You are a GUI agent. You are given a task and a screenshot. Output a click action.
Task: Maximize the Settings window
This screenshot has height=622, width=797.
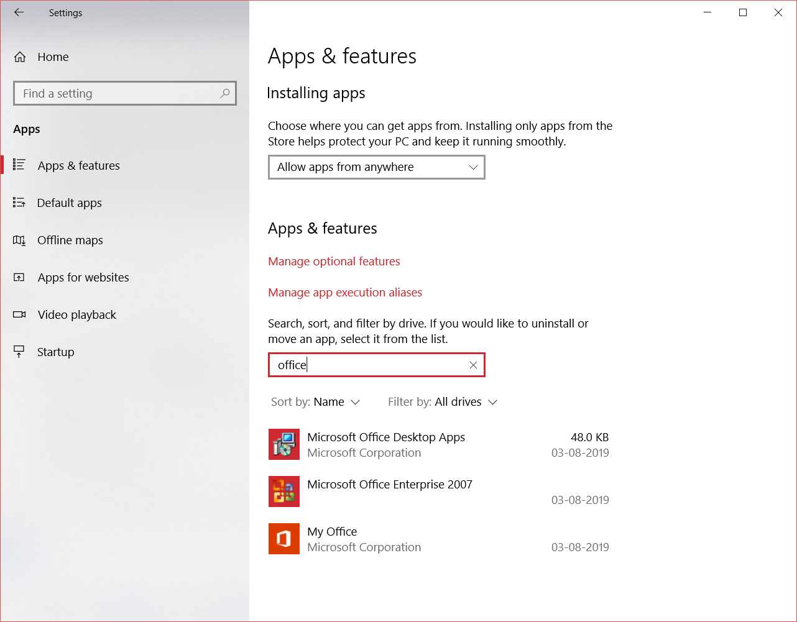click(x=743, y=12)
